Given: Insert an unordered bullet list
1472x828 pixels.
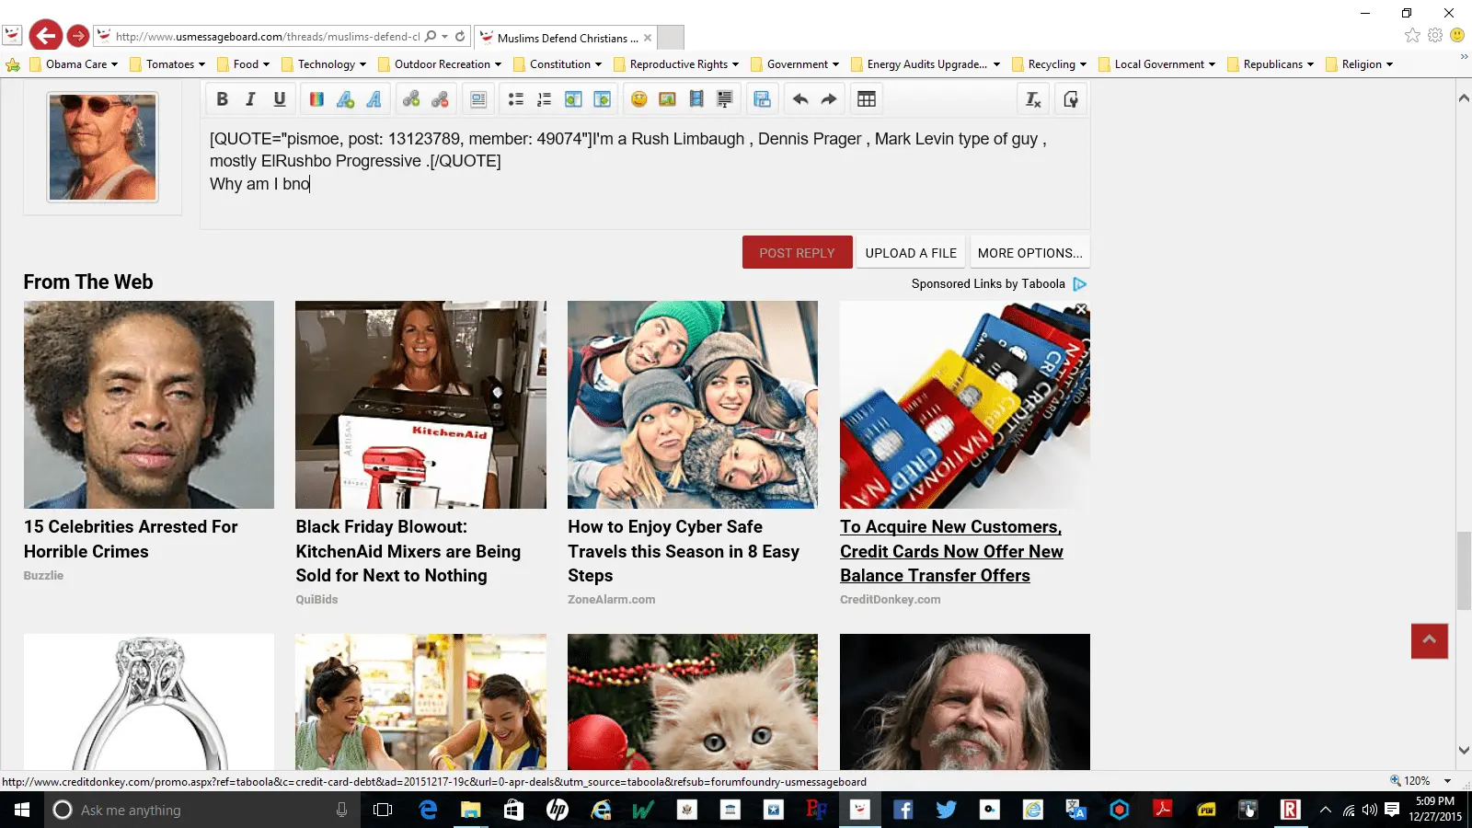Looking at the screenshot, I should coord(516,99).
